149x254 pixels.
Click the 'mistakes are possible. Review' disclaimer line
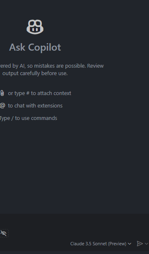tap(69, 66)
